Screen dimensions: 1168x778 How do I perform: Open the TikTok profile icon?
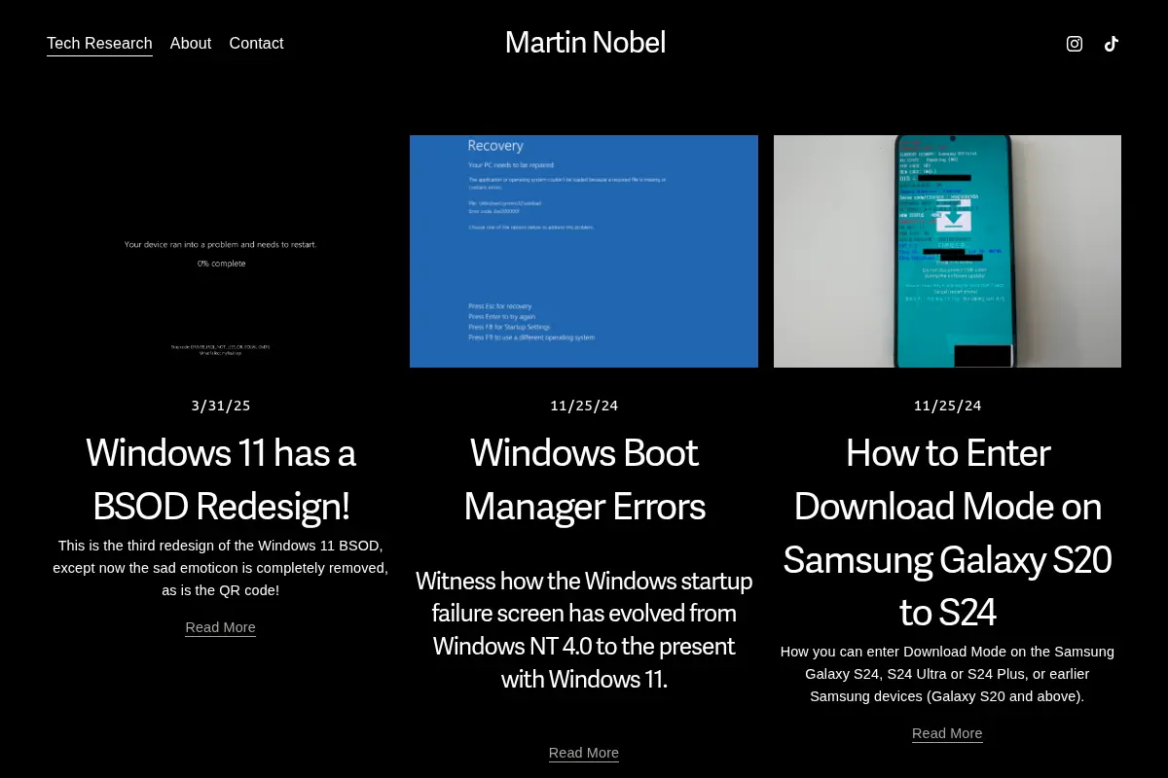(x=1112, y=44)
